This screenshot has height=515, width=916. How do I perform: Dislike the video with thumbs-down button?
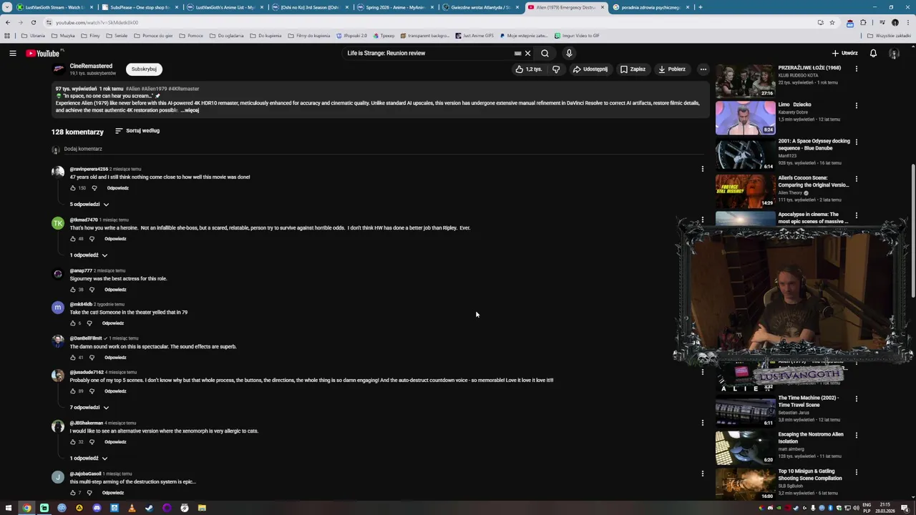click(555, 69)
